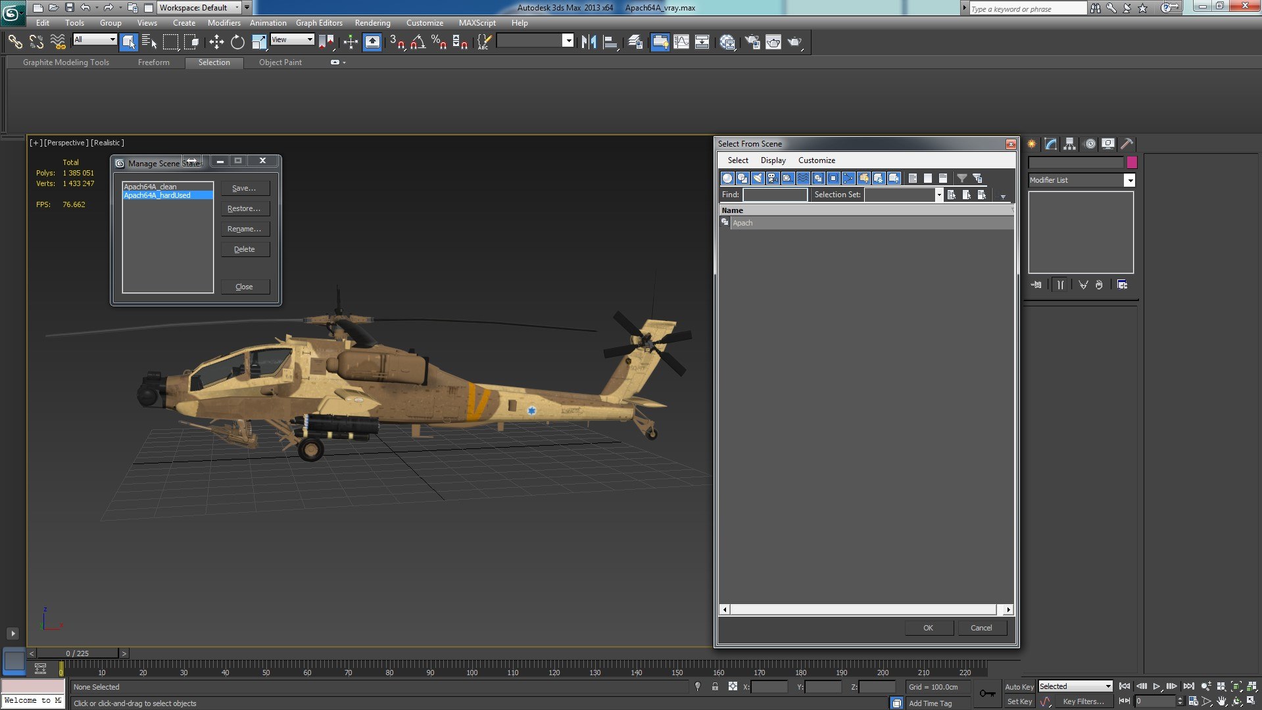Open the View reference coordinate dropdown
Screen dimensions: 1262x710
(292, 39)
